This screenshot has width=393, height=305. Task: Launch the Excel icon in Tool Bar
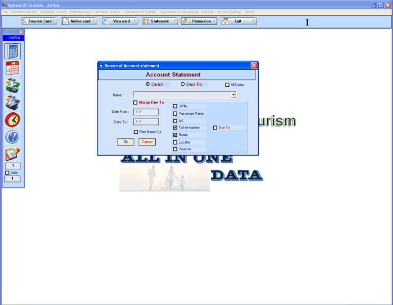(13, 86)
